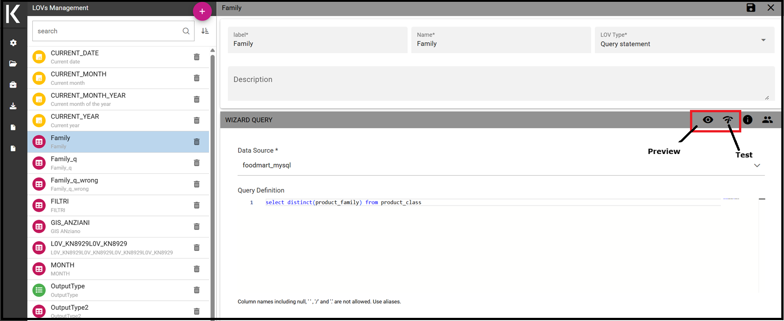Select OutputType2 list item
Screen dimensions: 784x321
coord(118,310)
